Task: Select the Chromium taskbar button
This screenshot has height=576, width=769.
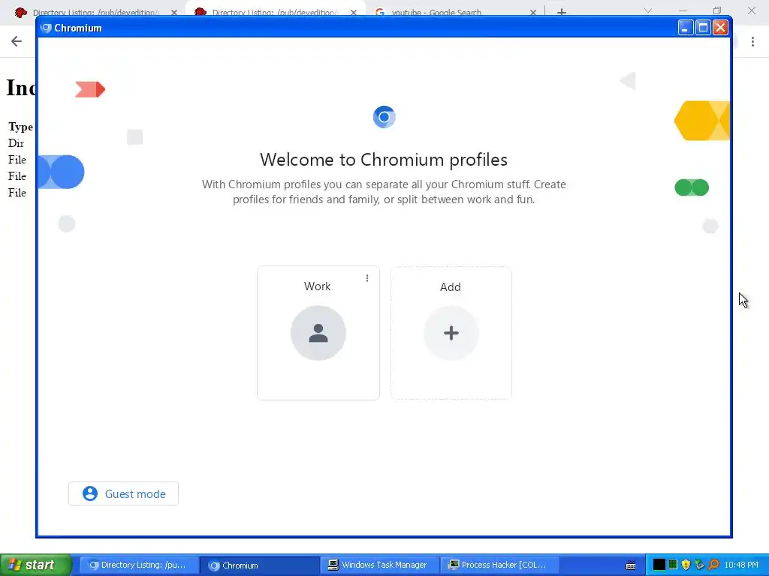Action: click(x=260, y=565)
